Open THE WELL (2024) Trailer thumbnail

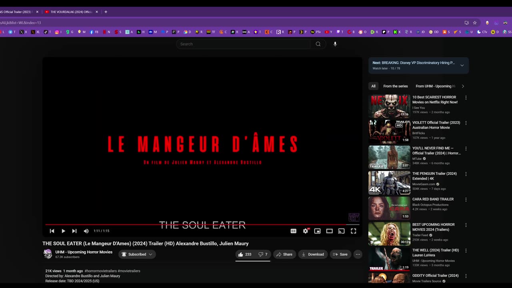(389, 259)
